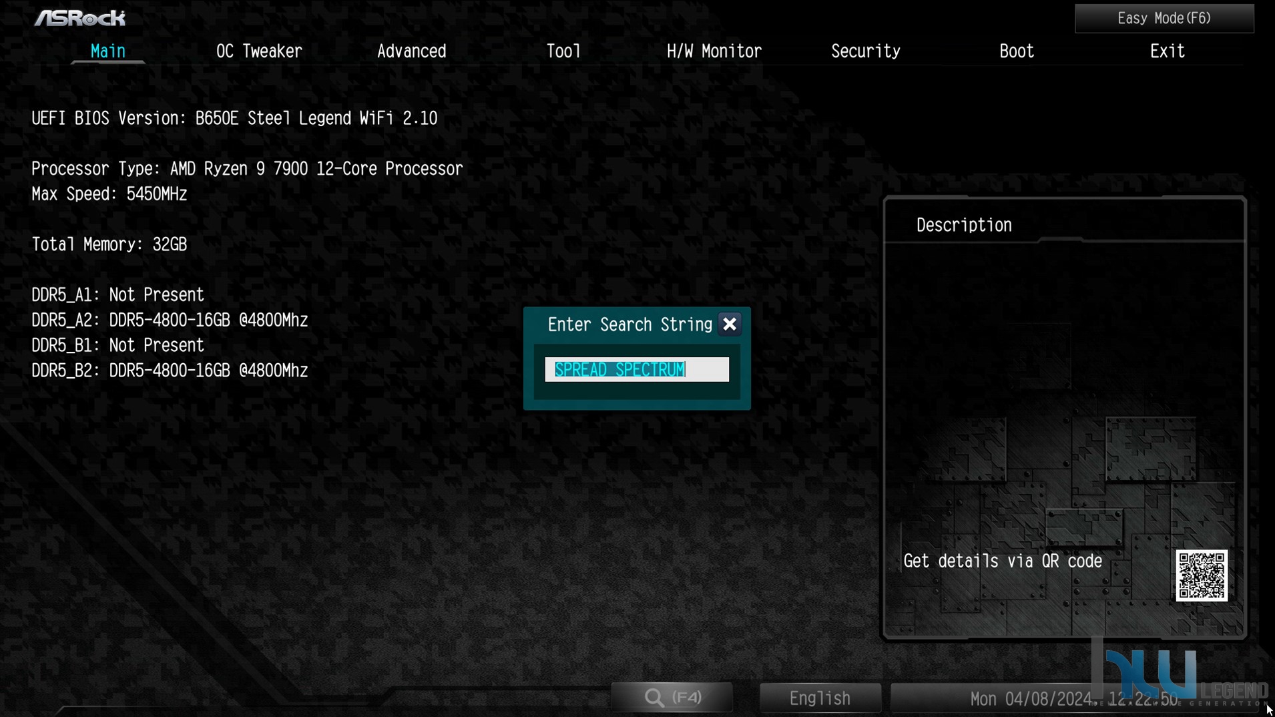The height and width of the screenshot is (717, 1275).
Task: Click DDR5_B1: Not Present entry
Action: [x=117, y=346]
